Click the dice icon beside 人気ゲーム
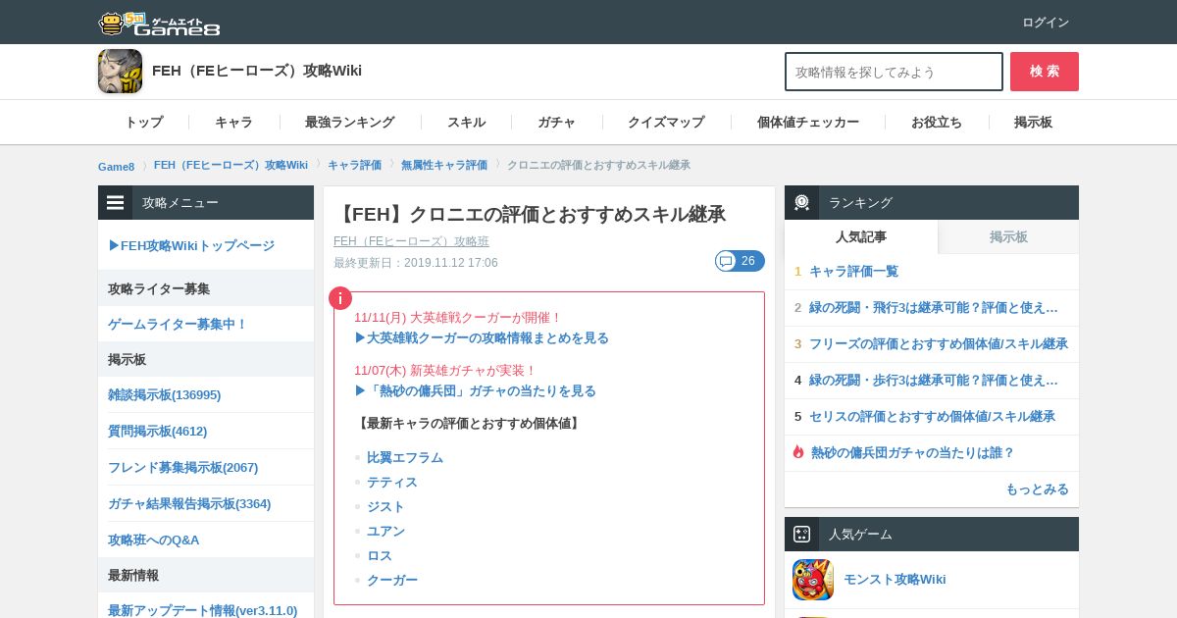Viewport: 1177px width, 618px height. [x=801, y=535]
